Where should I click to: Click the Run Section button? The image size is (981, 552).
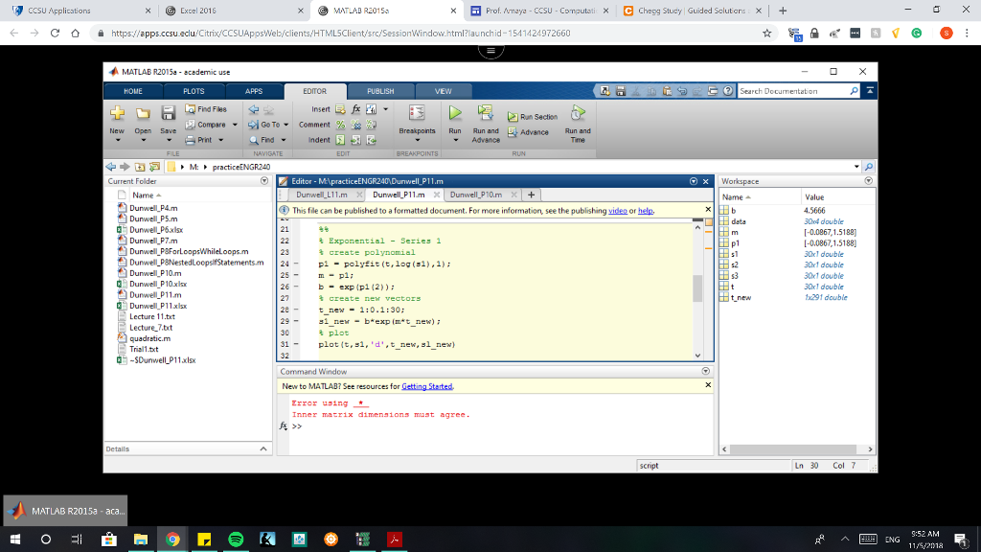point(532,117)
